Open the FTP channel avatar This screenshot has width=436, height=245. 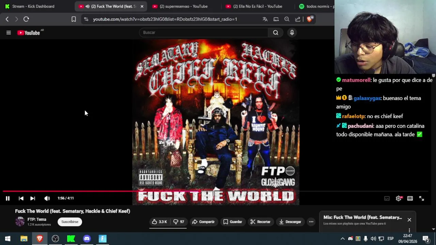[x=20, y=222]
